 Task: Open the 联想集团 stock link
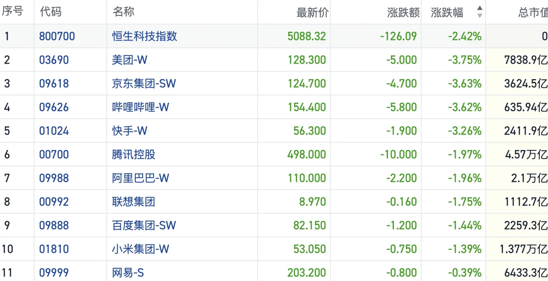click(134, 202)
